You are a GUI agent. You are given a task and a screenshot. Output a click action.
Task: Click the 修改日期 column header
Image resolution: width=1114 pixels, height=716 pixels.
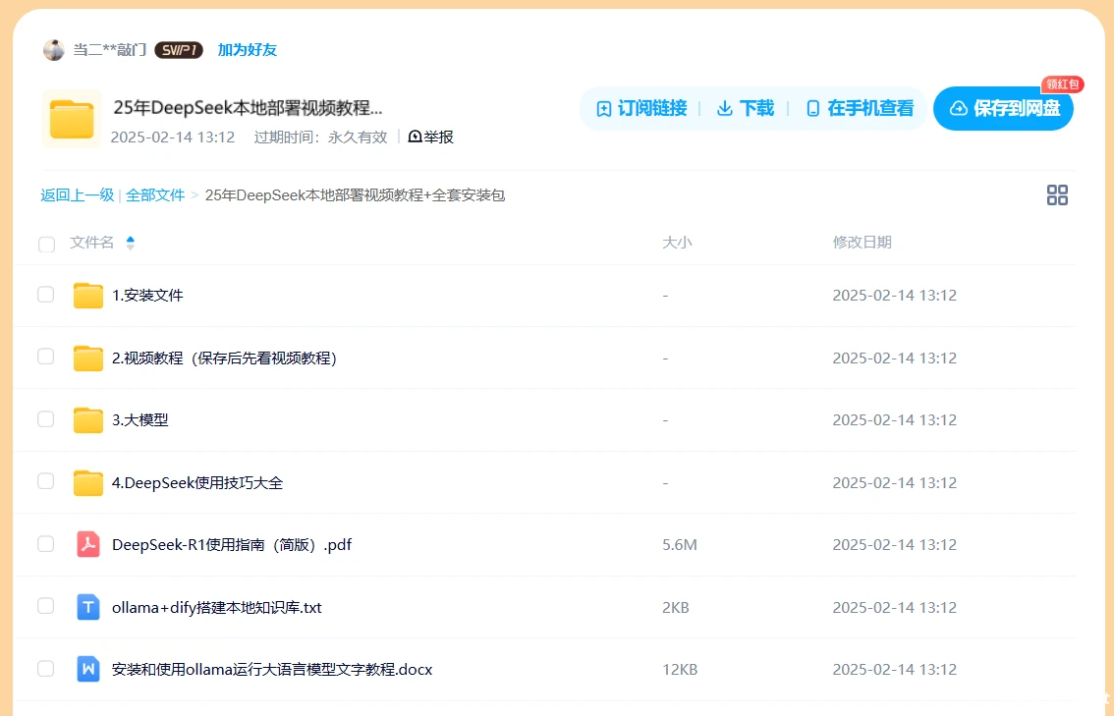tap(862, 243)
